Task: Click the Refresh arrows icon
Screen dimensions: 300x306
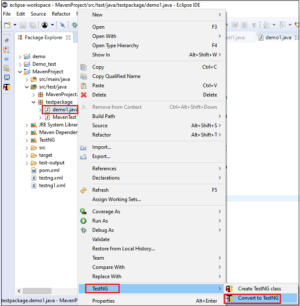Action: (83, 190)
